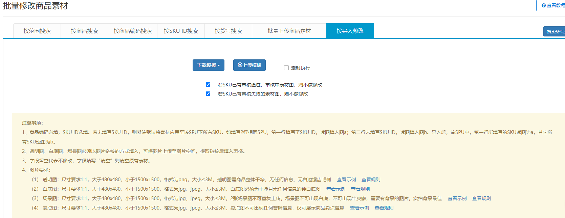This screenshot has width=565, height=218.
Task: Open 查看规则 link for 卖点图
Action: [384, 208]
